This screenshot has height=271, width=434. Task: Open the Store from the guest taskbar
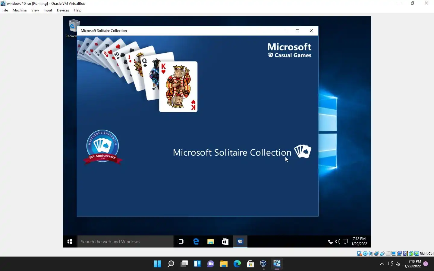(225, 241)
